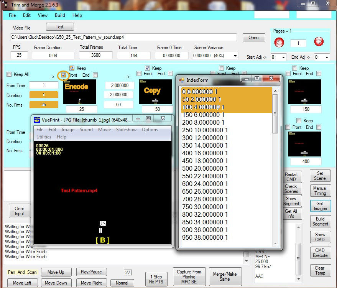Click the Show Segment button

(x=291, y=201)
